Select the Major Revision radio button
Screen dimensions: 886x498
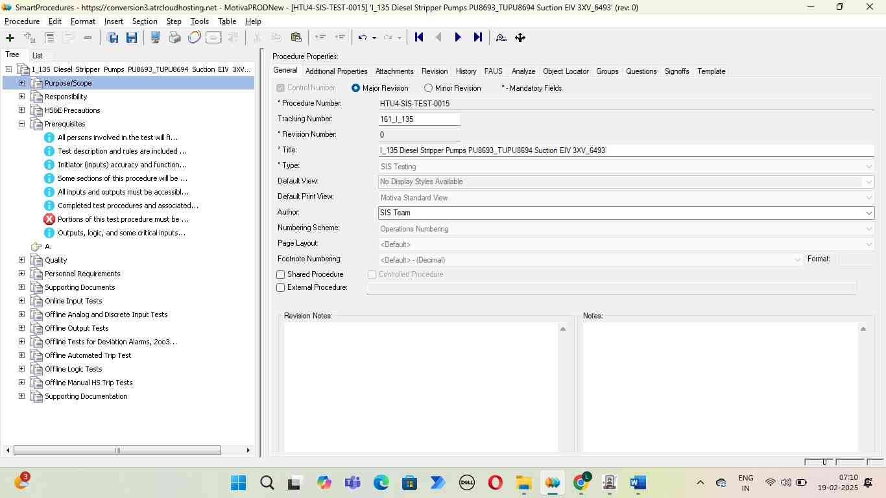coord(355,88)
